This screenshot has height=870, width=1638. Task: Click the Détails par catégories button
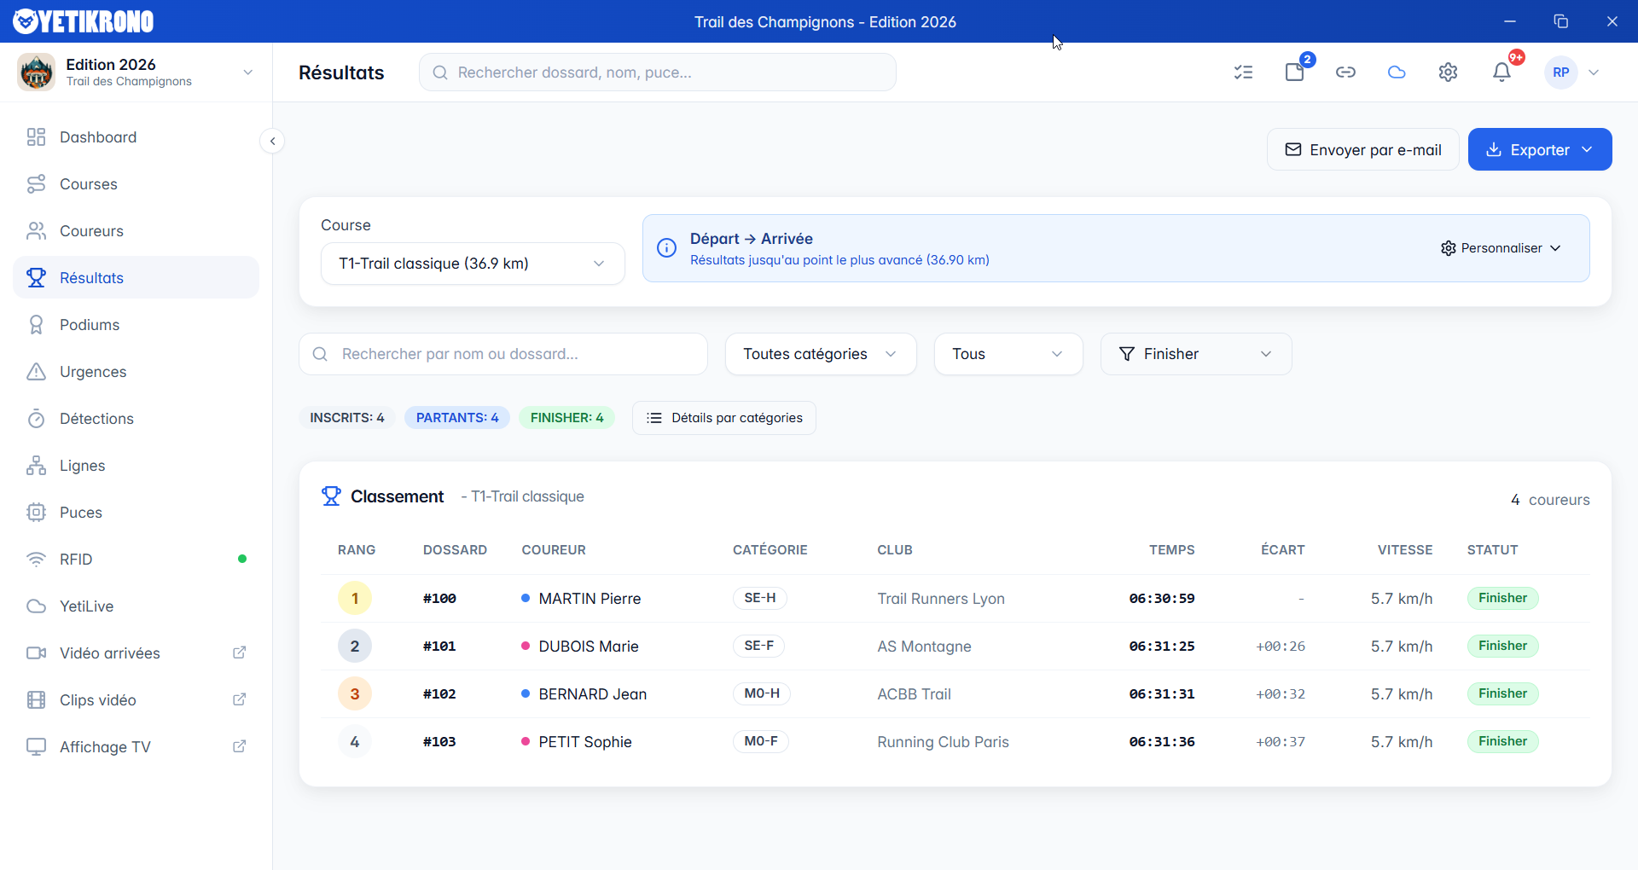[x=723, y=418]
